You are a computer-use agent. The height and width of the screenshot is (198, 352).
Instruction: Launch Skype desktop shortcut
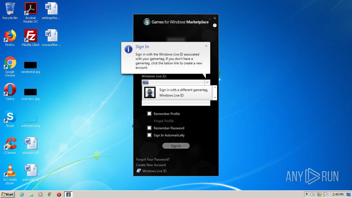coord(10,119)
